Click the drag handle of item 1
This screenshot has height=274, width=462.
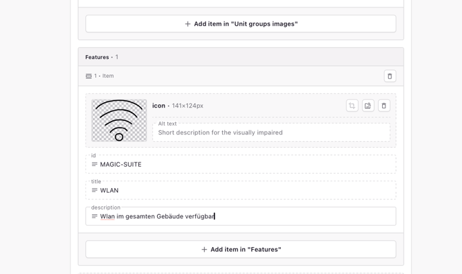click(x=89, y=76)
